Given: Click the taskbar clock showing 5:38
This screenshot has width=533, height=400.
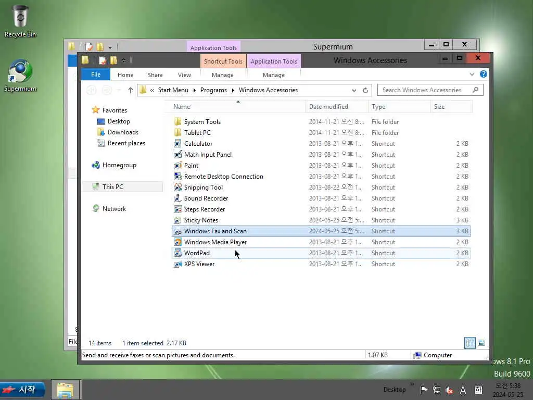Looking at the screenshot, I should click(x=508, y=390).
